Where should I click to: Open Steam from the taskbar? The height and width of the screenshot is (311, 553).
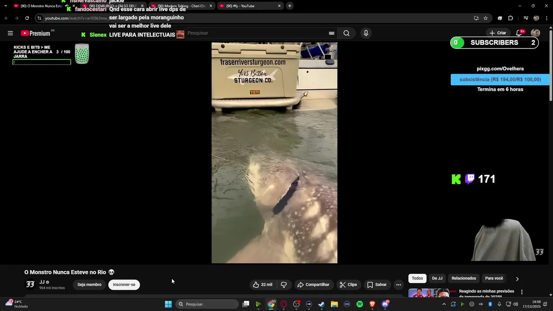click(321, 304)
